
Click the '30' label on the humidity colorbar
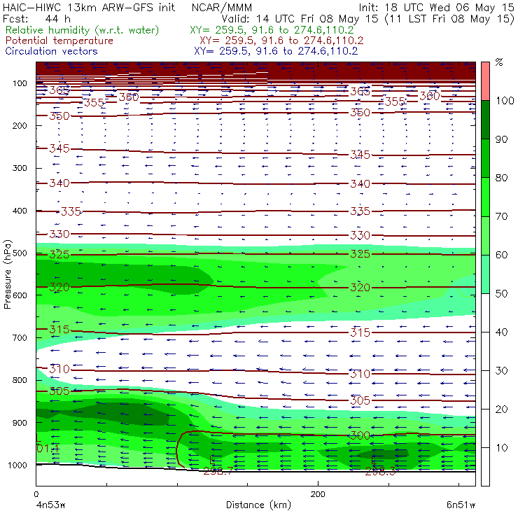pos(502,371)
